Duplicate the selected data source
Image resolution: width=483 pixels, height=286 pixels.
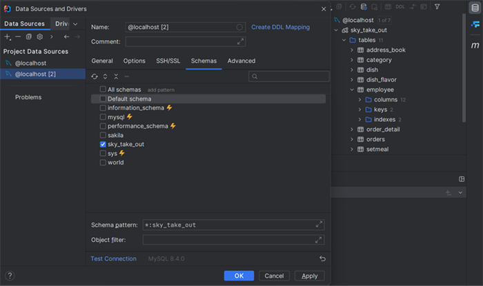(29, 37)
